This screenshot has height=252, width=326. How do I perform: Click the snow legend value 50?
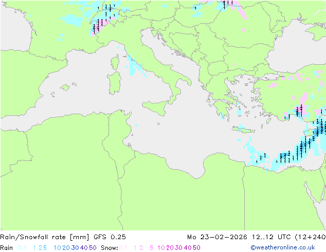coord(196,248)
